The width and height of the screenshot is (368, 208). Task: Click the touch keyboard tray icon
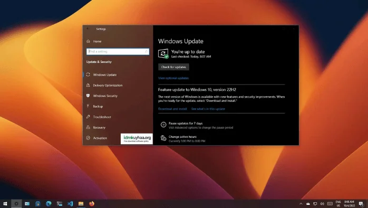[330, 204]
